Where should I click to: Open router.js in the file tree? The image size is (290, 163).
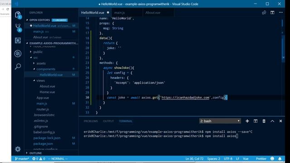(43, 109)
